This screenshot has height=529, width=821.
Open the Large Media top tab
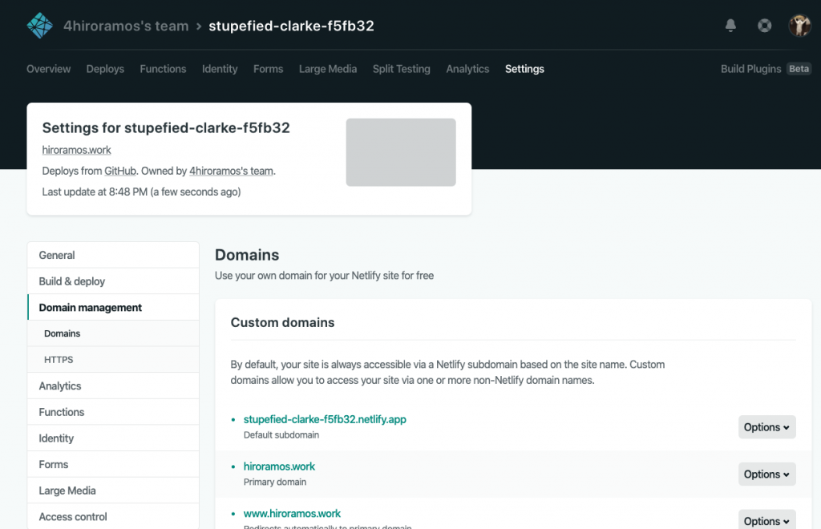pos(328,69)
